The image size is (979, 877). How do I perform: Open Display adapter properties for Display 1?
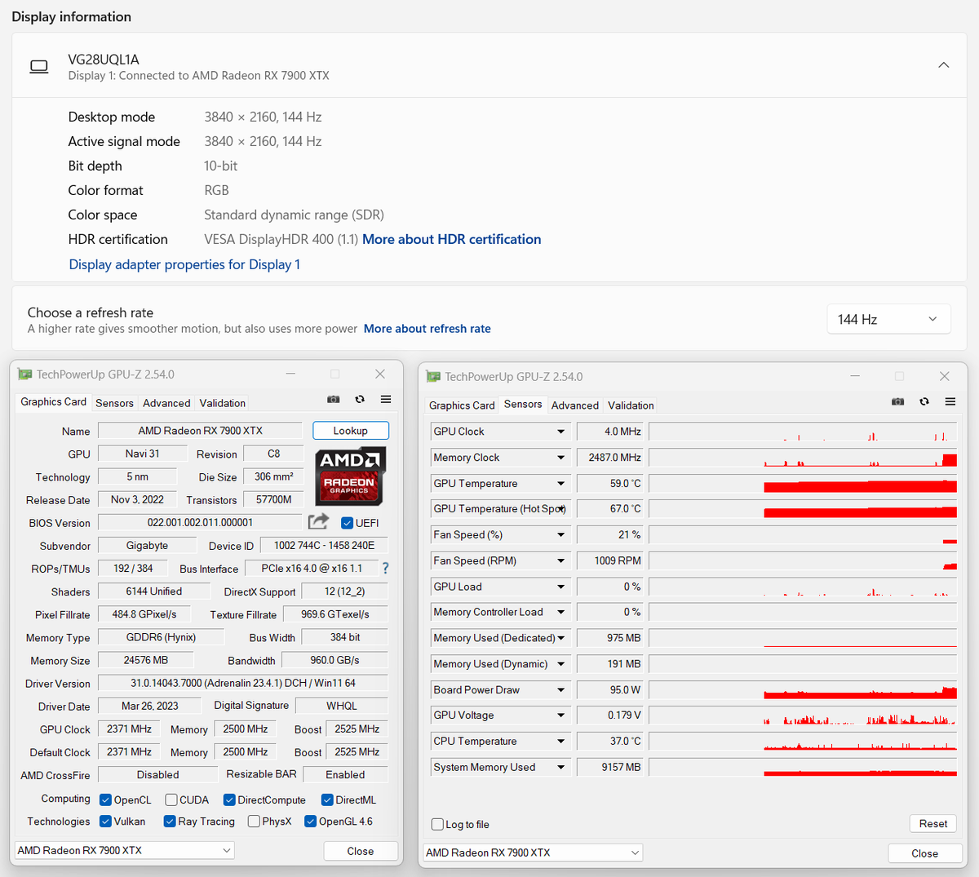tap(184, 264)
